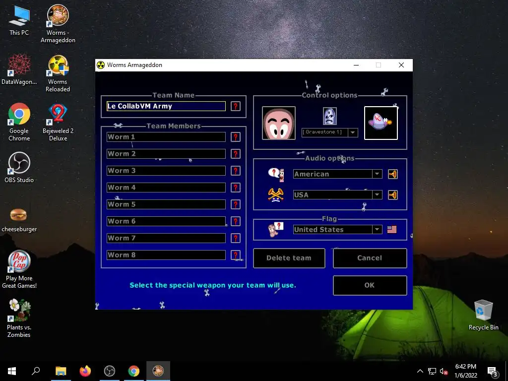Select the OBS Studio desktop shortcut
Viewport: 508px width, 381px height.
pyautogui.click(x=19, y=168)
